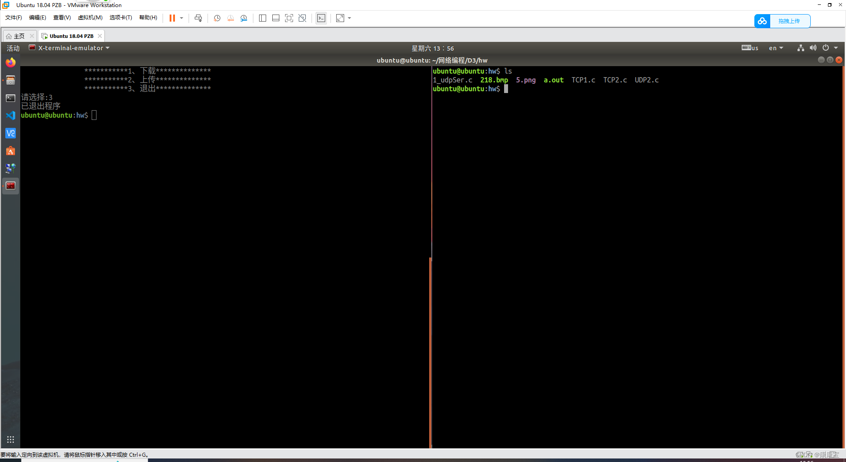Open the 帮助(H) menu
The height and width of the screenshot is (462, 846).
[148, 18]
